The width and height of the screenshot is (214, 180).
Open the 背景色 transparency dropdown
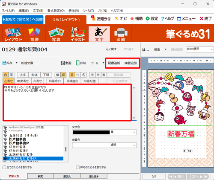(134, 145)
